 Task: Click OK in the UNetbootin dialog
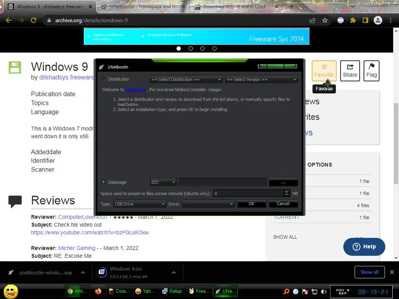[x=251, y=204]
